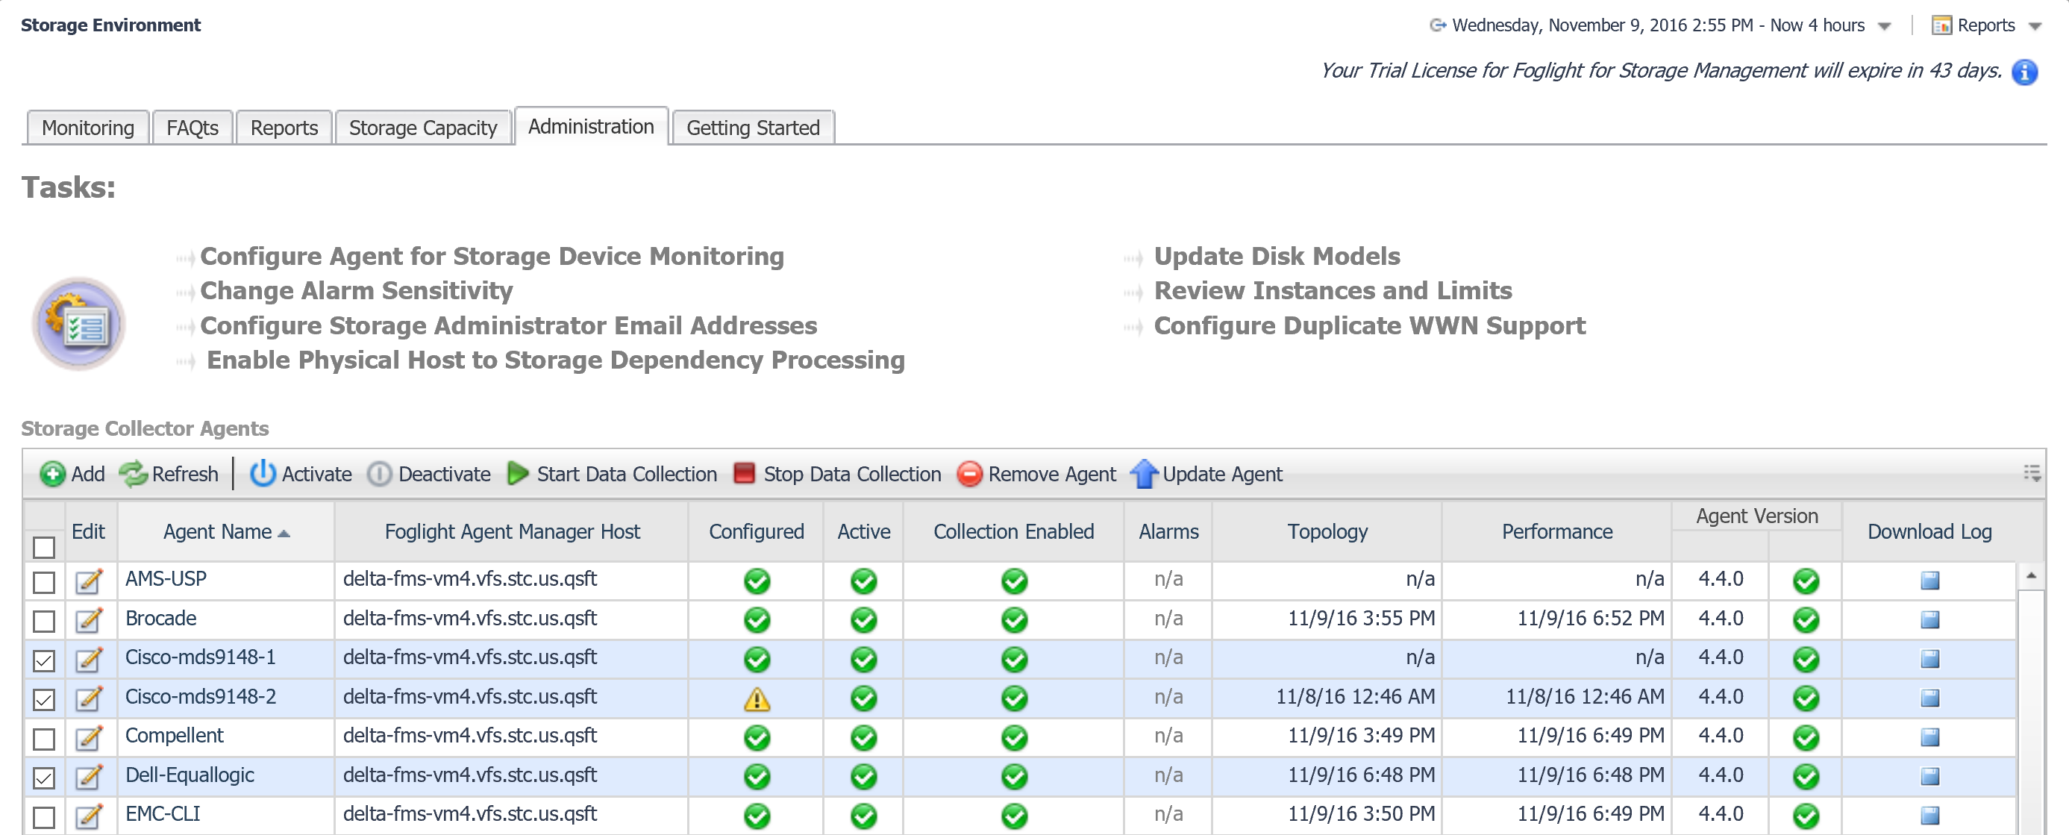Open the Monitoring tab
2069x835 pixels.
pyautogui.click(x=87, y=128)
